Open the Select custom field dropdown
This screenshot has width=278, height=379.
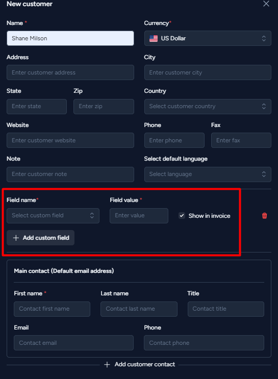point(53,216)
